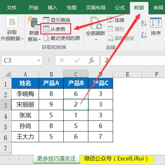
Task: Click the formula bar expand dots handle
Action: (x=49, y=60)
